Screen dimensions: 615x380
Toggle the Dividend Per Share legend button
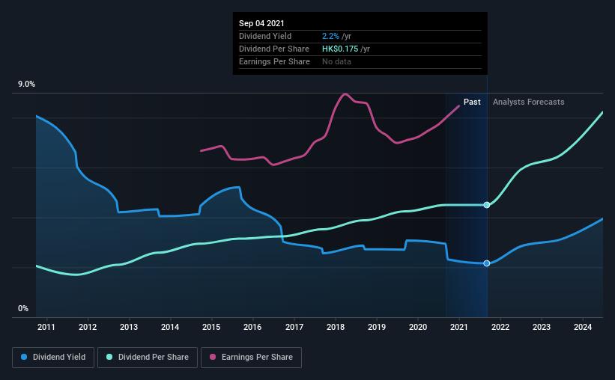148,358
